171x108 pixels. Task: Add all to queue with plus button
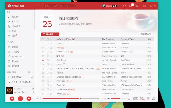pos(57,34)
